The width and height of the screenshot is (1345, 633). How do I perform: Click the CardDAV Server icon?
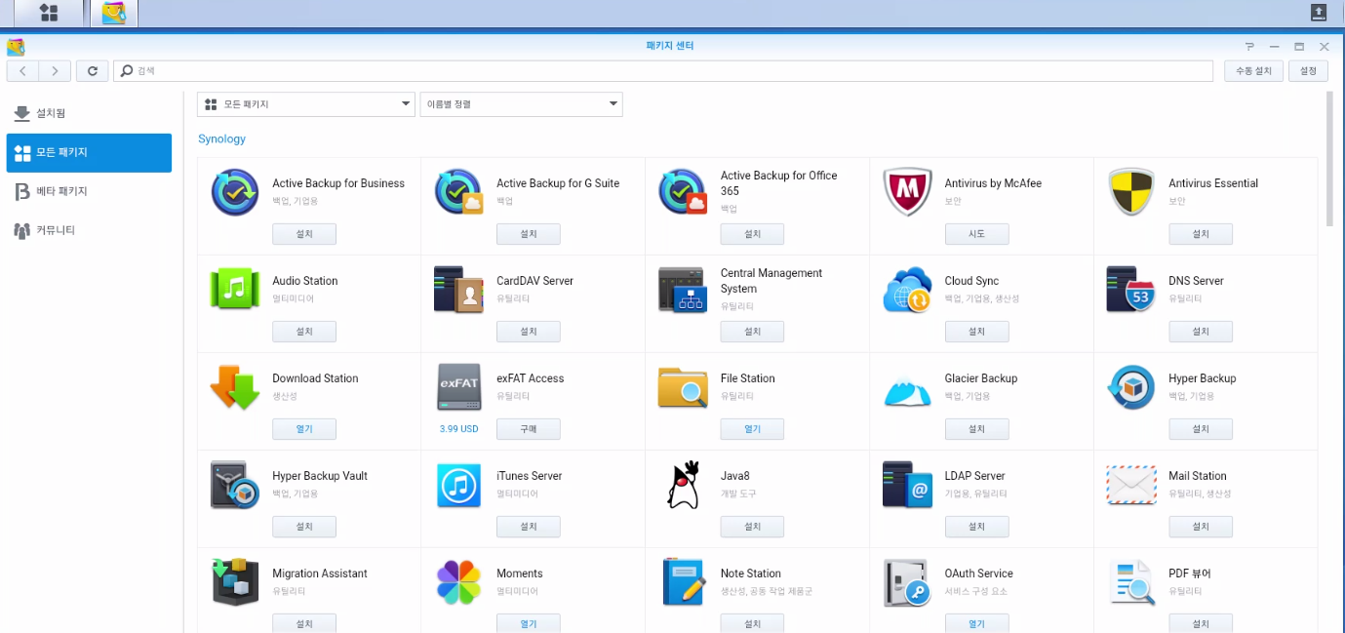pos(458,290)
